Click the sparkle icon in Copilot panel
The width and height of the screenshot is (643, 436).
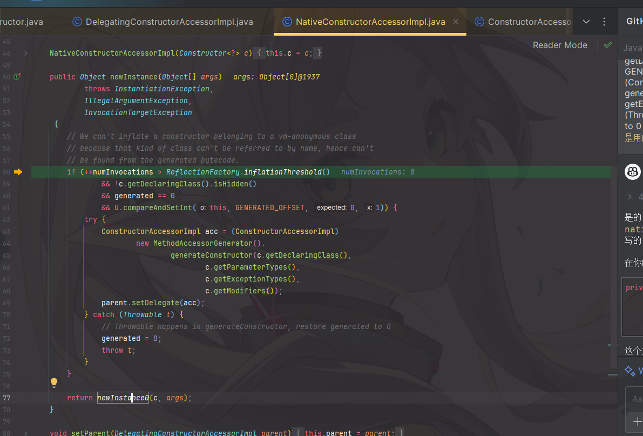[630, 371]
